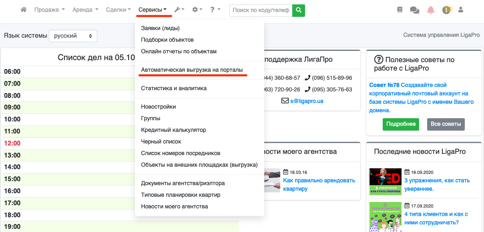This screenshot has width=484, height=232.
Task: Open the chat messages icon
Action: (414, 10)
